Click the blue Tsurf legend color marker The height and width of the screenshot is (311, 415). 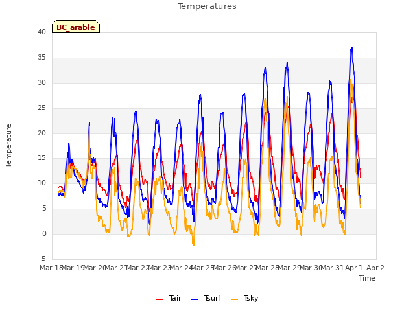point(195,299)
